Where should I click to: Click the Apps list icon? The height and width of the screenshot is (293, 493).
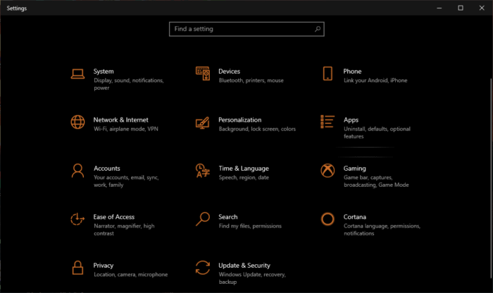327,122
